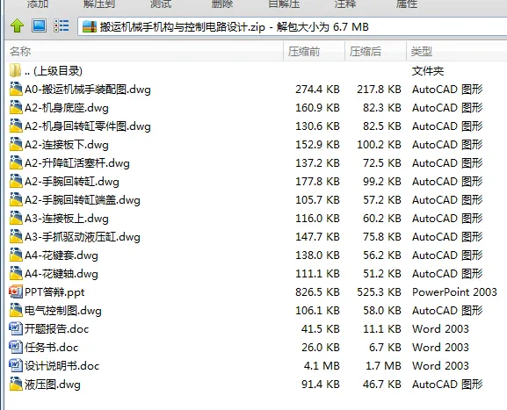Image resolution: width=507 pixels, height=410 pixels.
Task: Click the PowerPoint 2003 type cell
Action: click(454, 291)
